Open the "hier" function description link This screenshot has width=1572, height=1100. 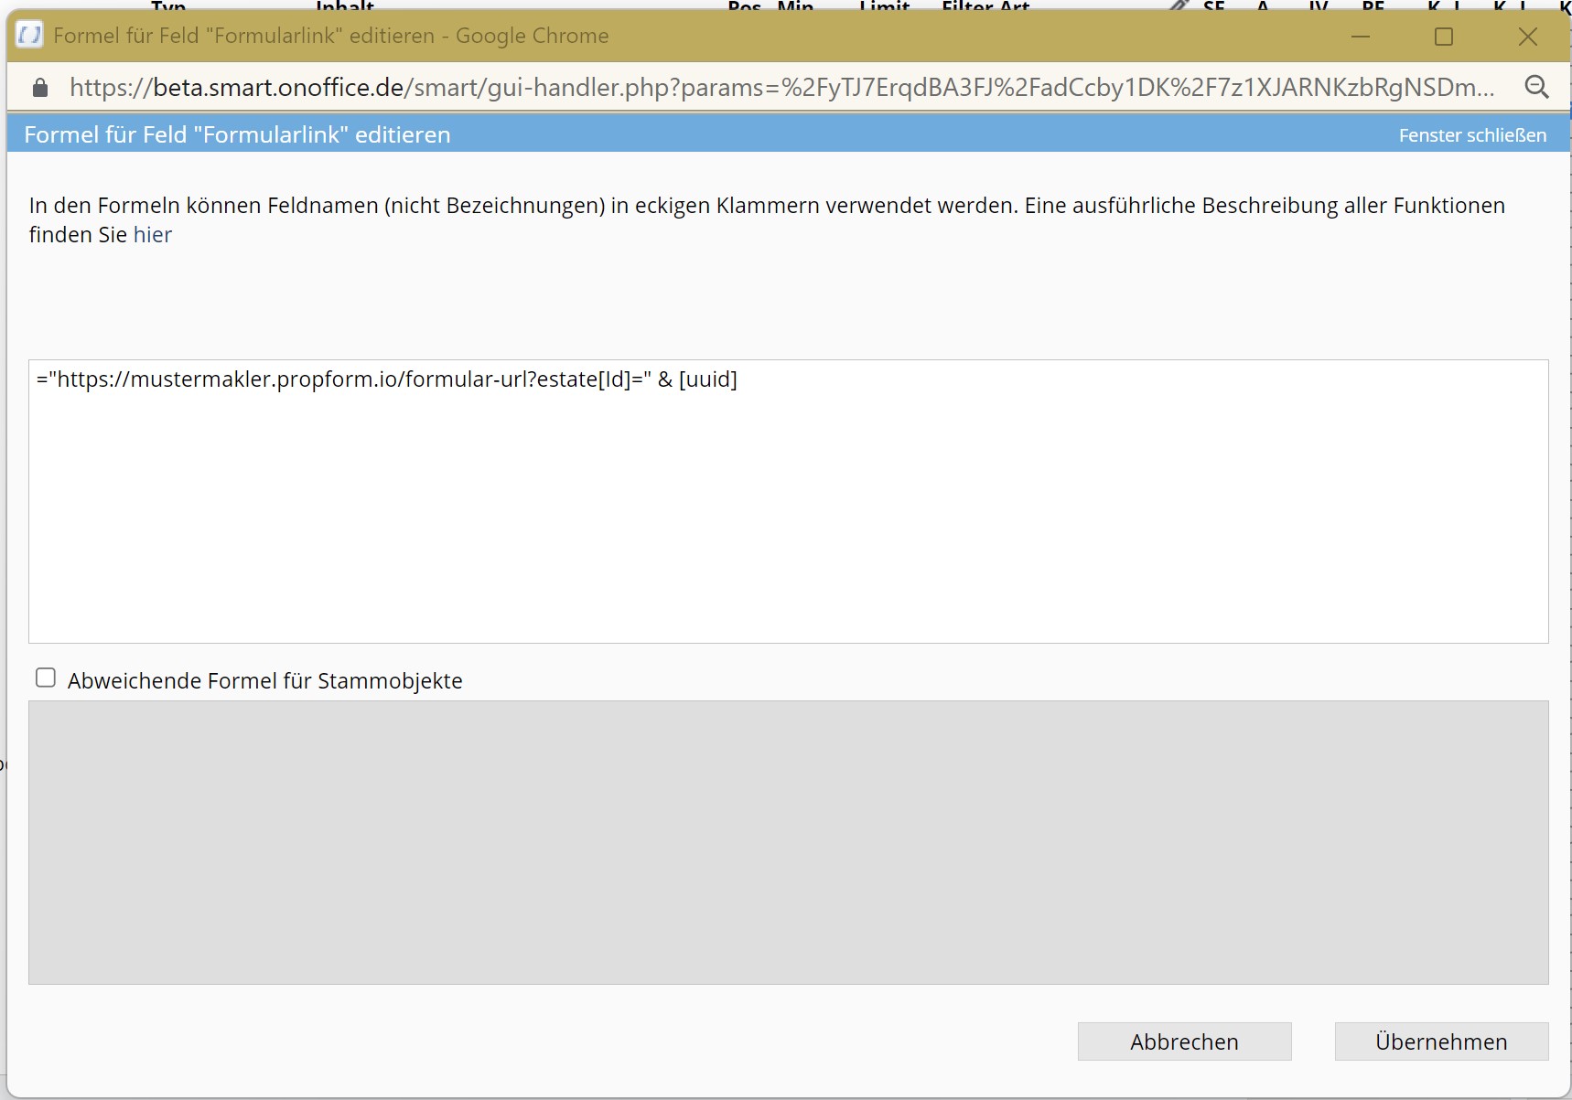152,235
